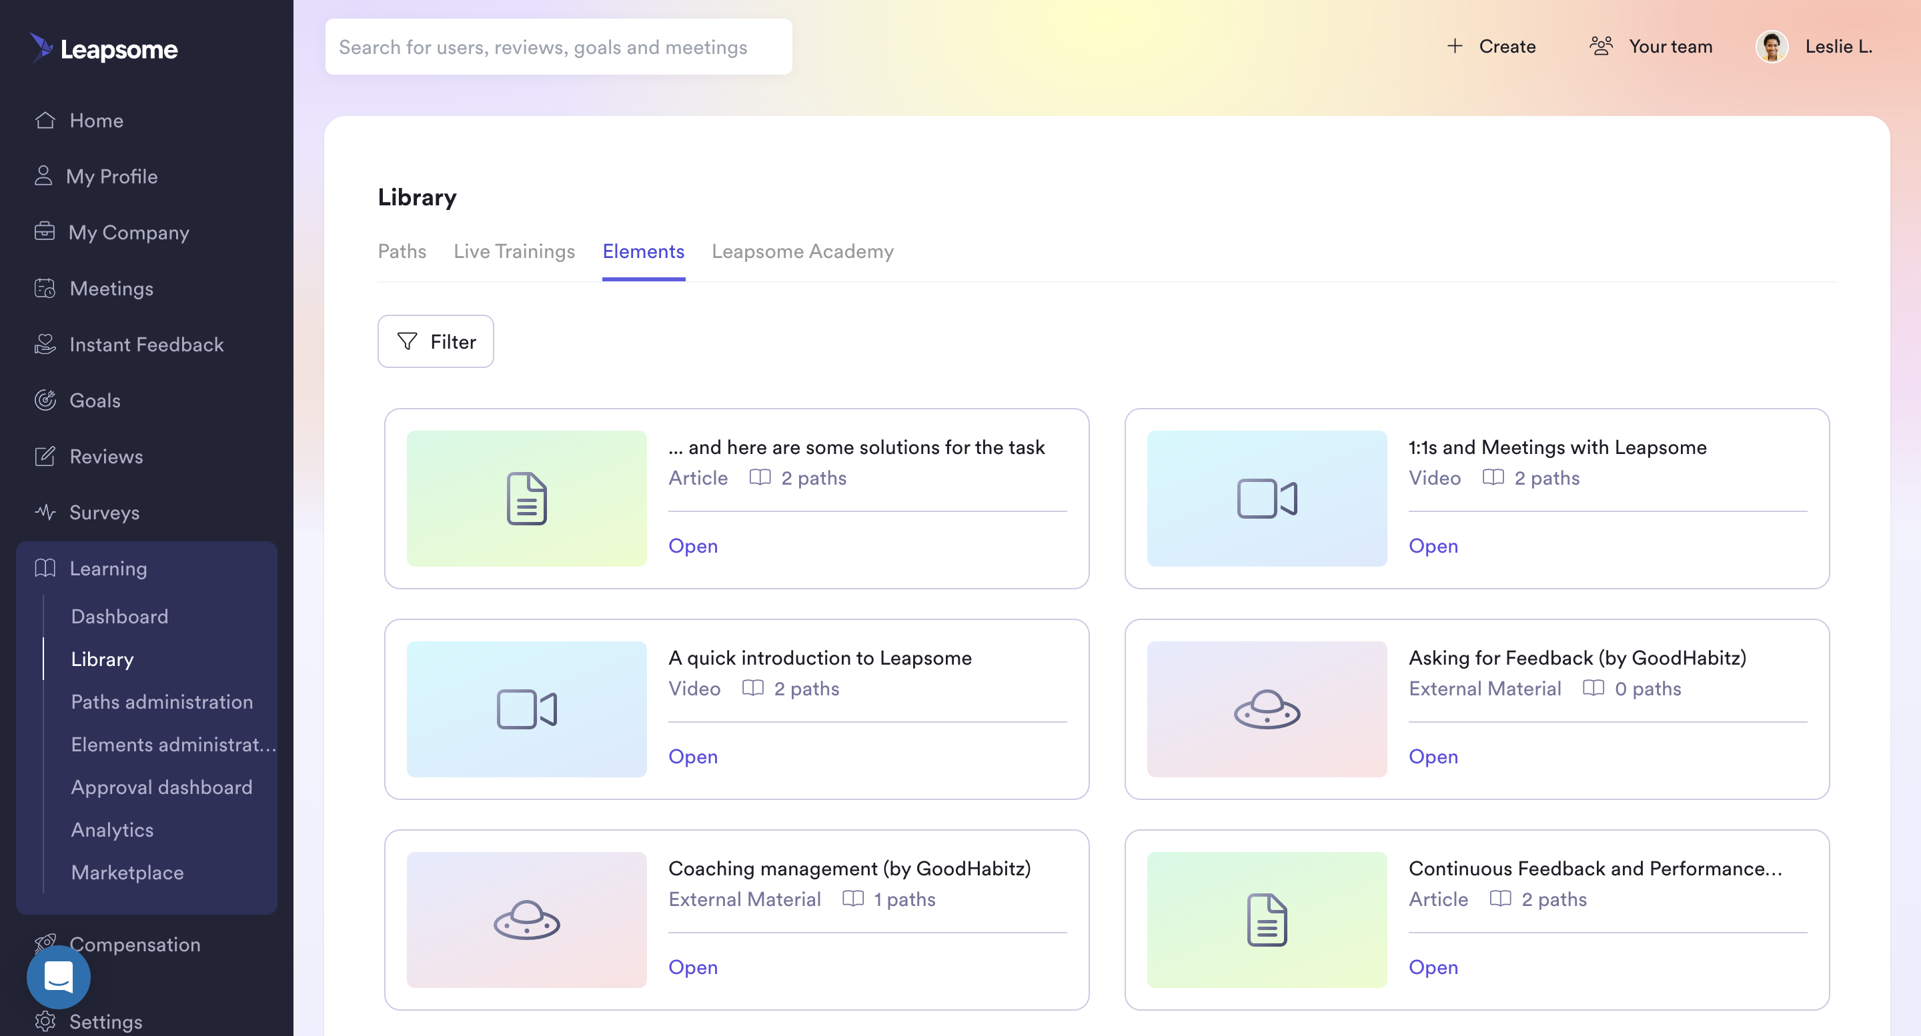Click the Filter funnel button

pos(436,341)
